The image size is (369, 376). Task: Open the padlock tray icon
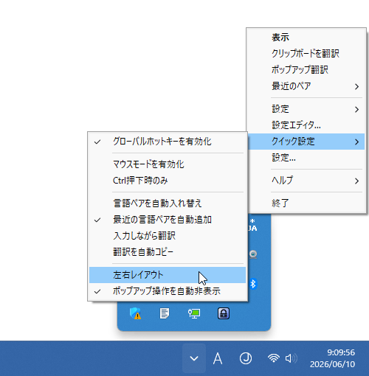[224, 313]
